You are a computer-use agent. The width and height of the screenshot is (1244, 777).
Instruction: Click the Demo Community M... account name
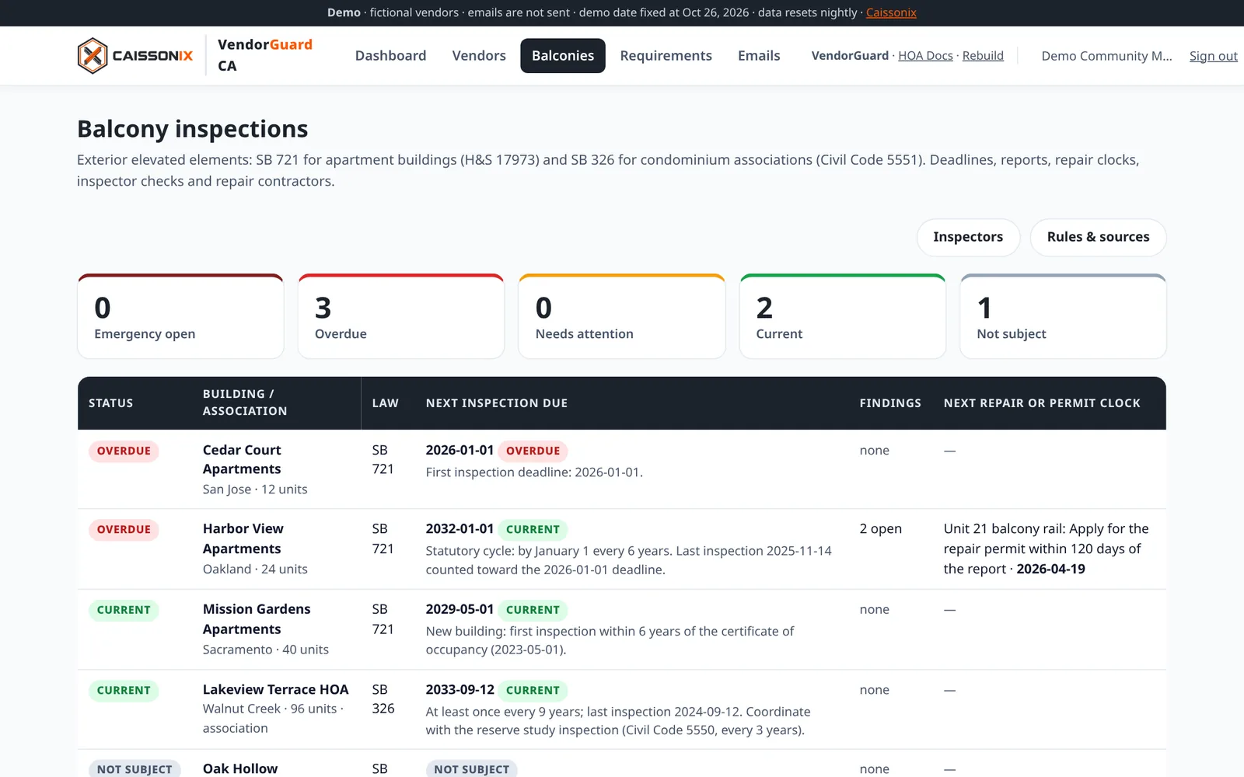click(1106, 56)
